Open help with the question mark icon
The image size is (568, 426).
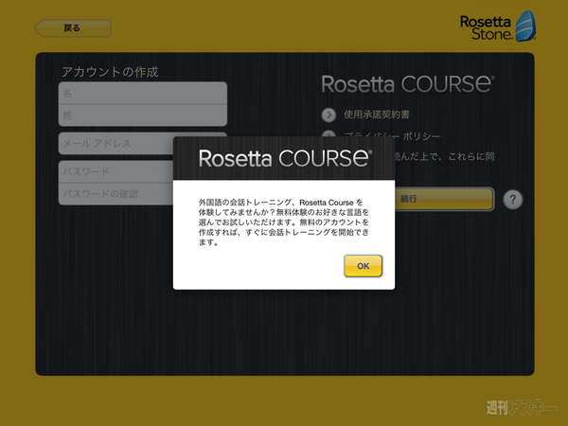[x=512, y=199]
